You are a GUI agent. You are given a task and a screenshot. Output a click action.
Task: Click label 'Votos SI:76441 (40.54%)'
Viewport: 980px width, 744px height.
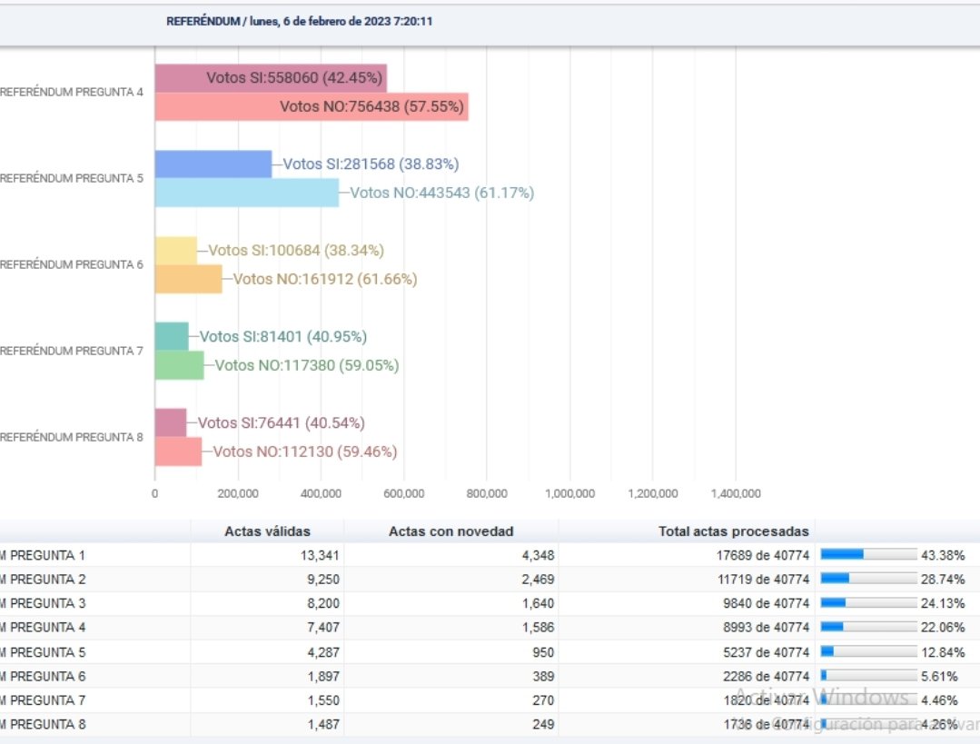282,422
